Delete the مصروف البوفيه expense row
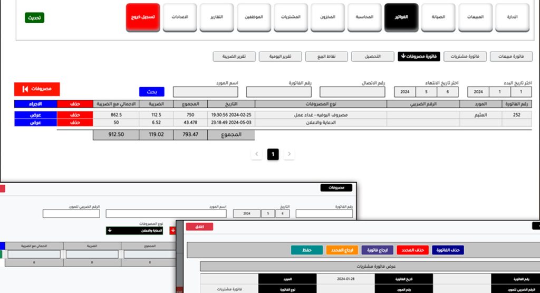 pos(75,115)
